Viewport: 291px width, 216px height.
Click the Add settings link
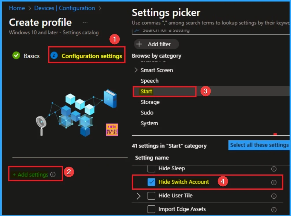tap(31, 174)
